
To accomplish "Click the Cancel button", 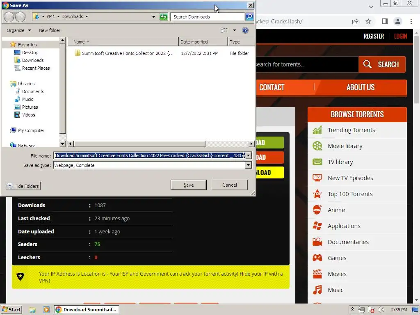I will point(230,185).
